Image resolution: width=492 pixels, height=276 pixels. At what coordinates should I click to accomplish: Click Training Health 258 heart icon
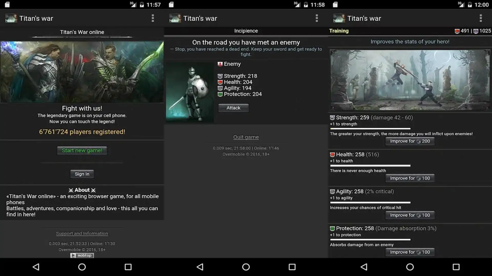(332, 155)
